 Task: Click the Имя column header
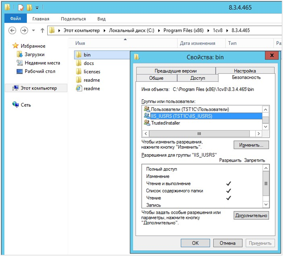point(80,43)
